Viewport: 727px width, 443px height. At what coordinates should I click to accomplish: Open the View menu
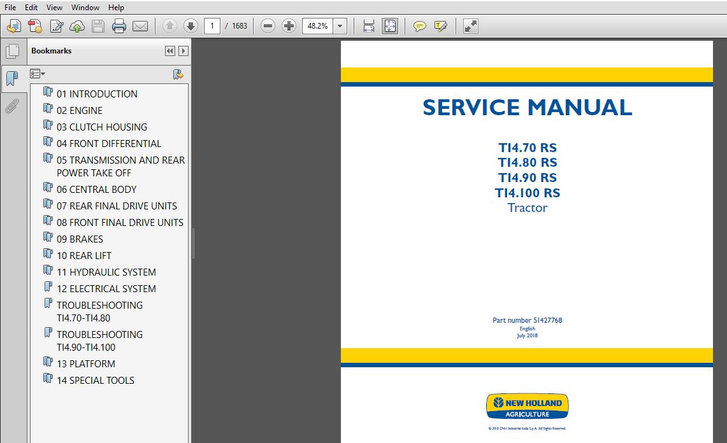pyautogui.click(x=54, y=8)
